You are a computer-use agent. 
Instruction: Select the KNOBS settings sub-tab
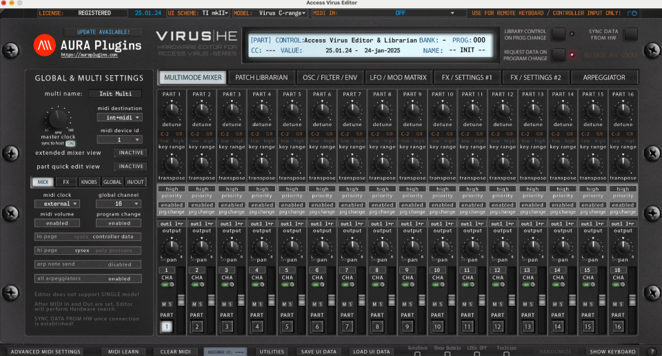[x=89, y=182]
